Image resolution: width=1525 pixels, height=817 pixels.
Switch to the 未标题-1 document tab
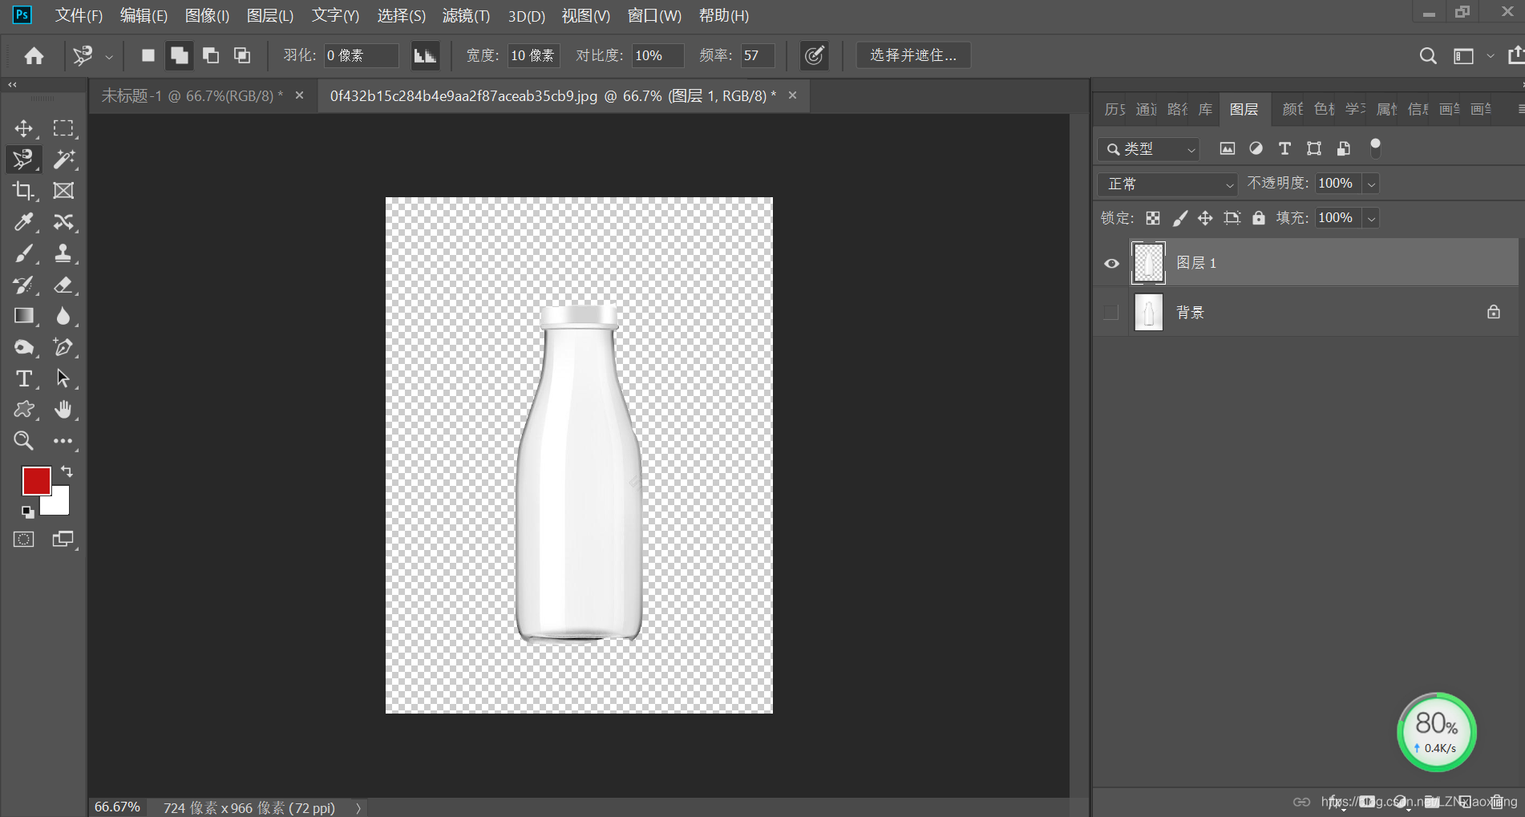[192, 95]
